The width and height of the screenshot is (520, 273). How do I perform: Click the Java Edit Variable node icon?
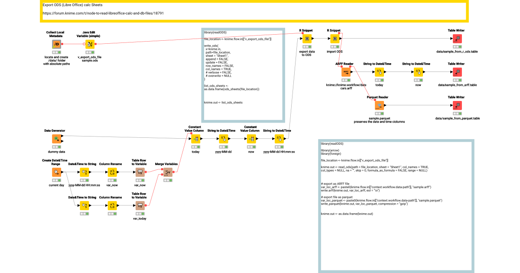pyautogui.click(x=90, y=44)
